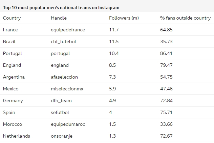Click the dfb_team handle
This screenshot has height=143, width=214.
(61, 101)
